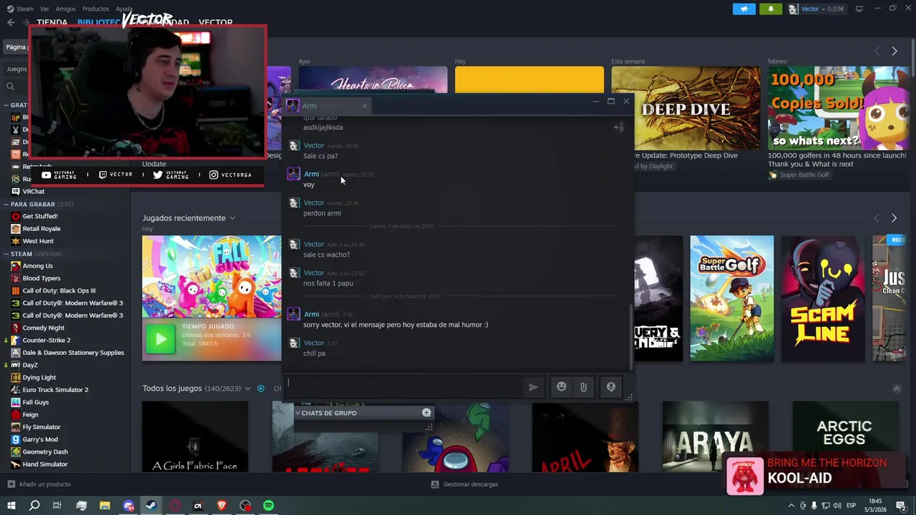Open the Ayuda menu
The height and width of the screenshot is (515, 916).
coord(124,9)
